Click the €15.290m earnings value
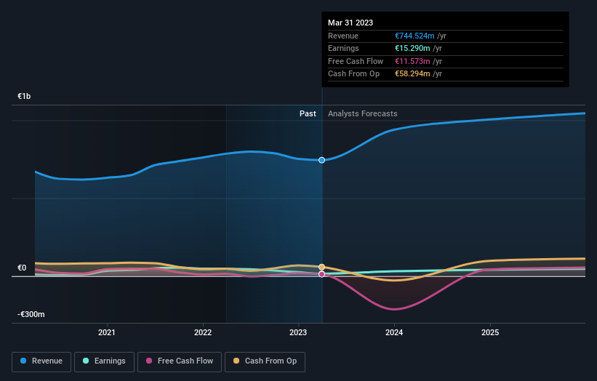Screen dimensions: 597x381 click(412, 48)
